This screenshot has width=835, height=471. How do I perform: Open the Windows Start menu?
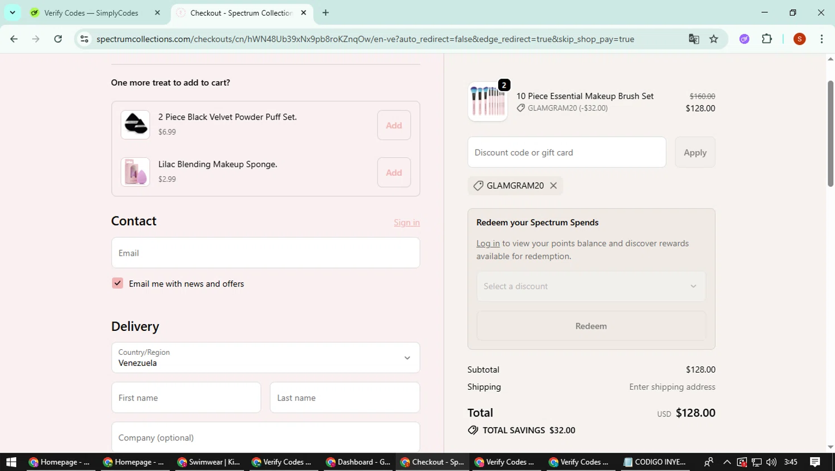click(x=11, y=462)
